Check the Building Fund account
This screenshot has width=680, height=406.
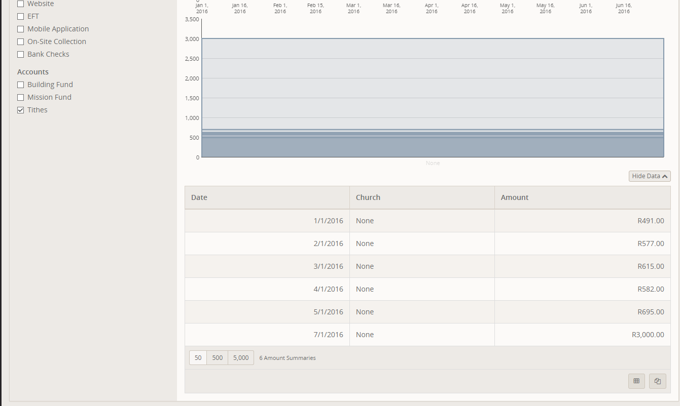pos(21,85)
